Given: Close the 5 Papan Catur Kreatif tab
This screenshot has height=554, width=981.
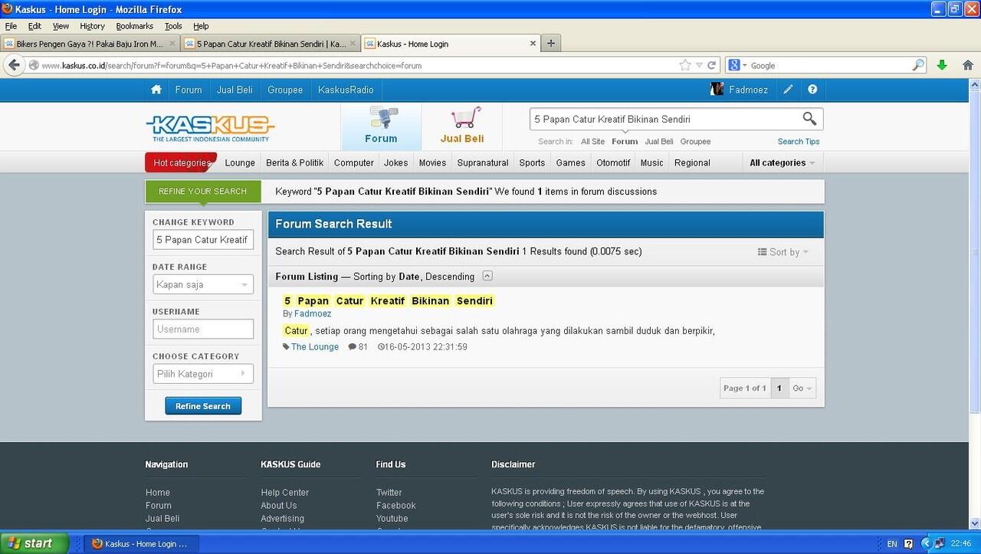Looking at the screenshot, I should (353, 44).
